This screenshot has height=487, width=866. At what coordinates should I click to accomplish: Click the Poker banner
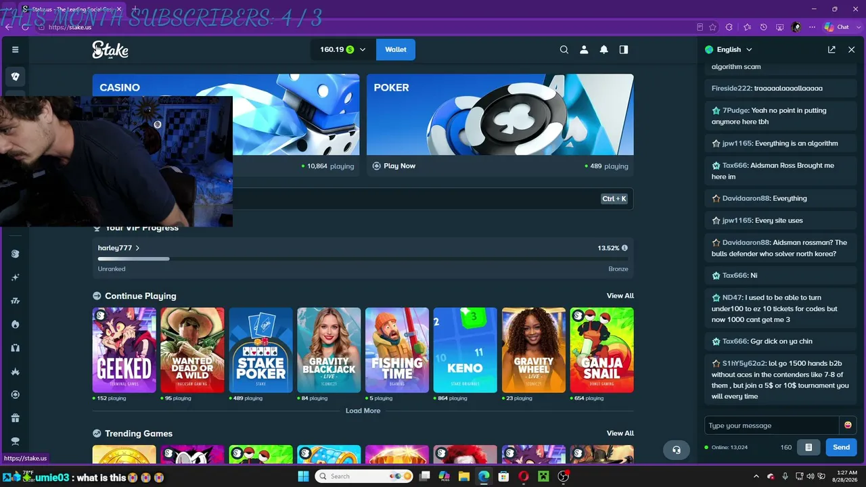point(500,114)
